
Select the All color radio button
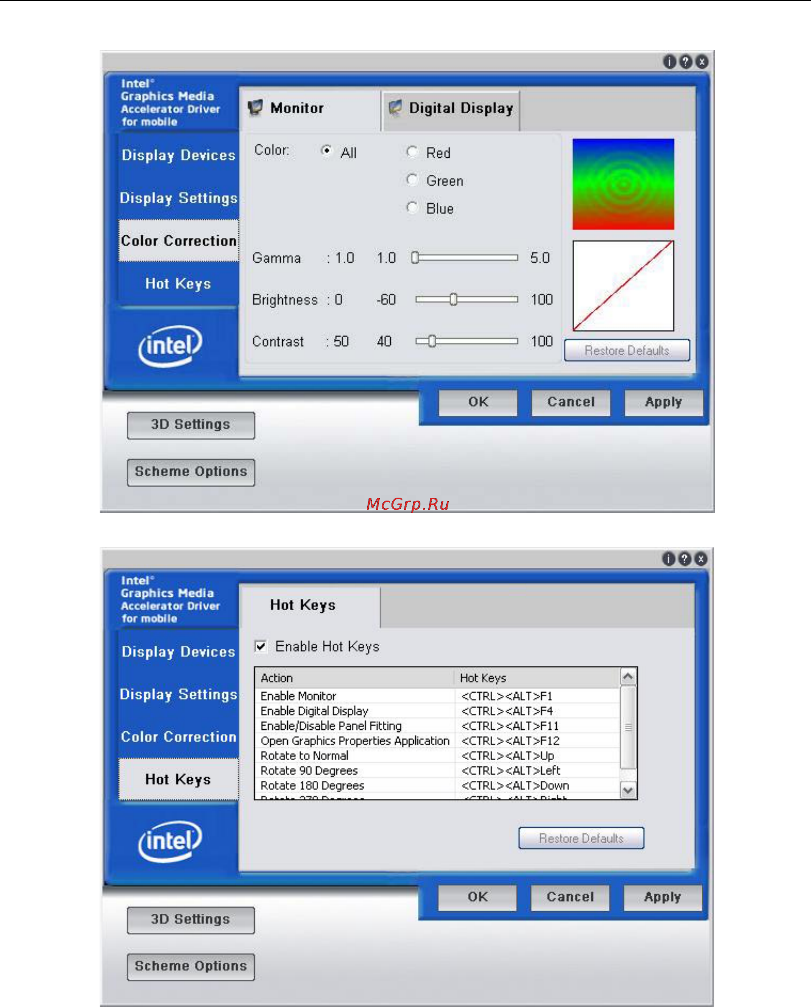(x=327, y=151)
